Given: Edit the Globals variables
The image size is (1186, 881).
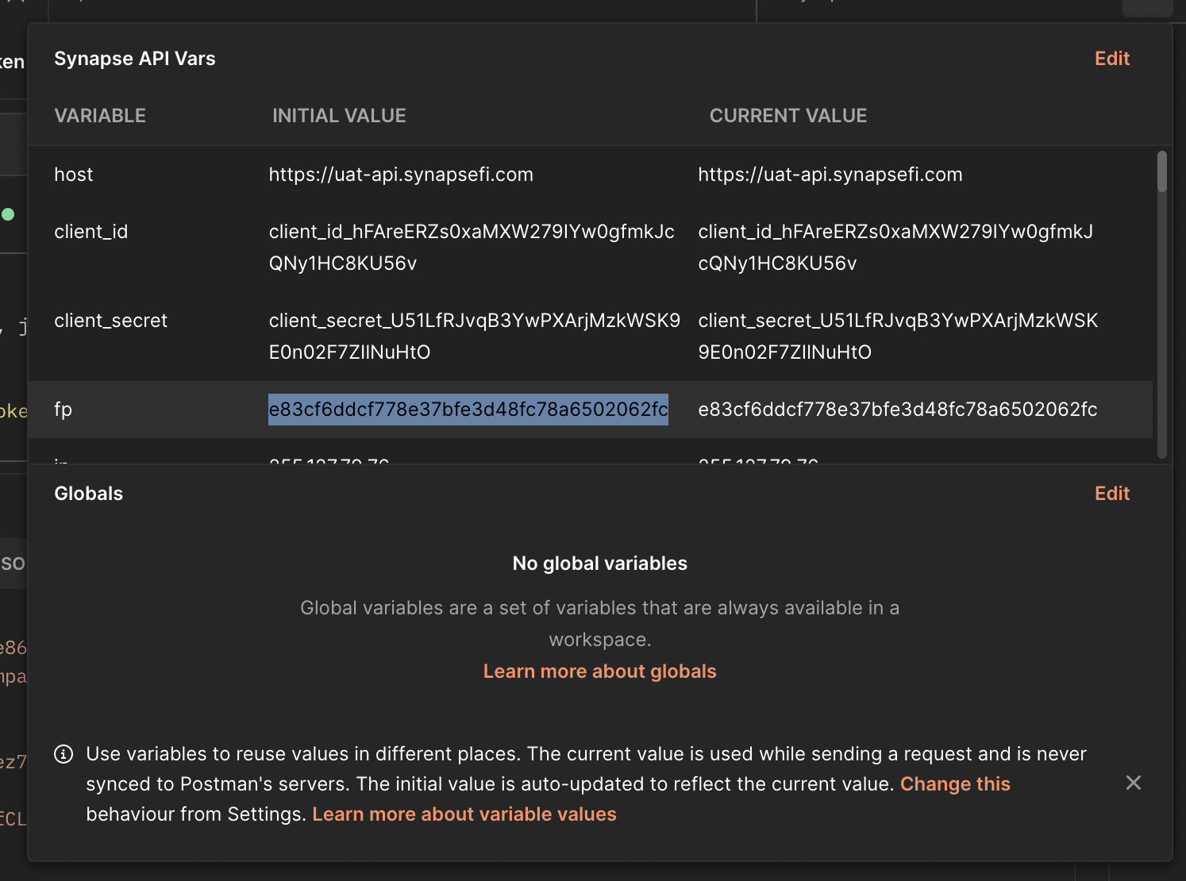Looking at the screenshot, I should tap(1111, 494).
